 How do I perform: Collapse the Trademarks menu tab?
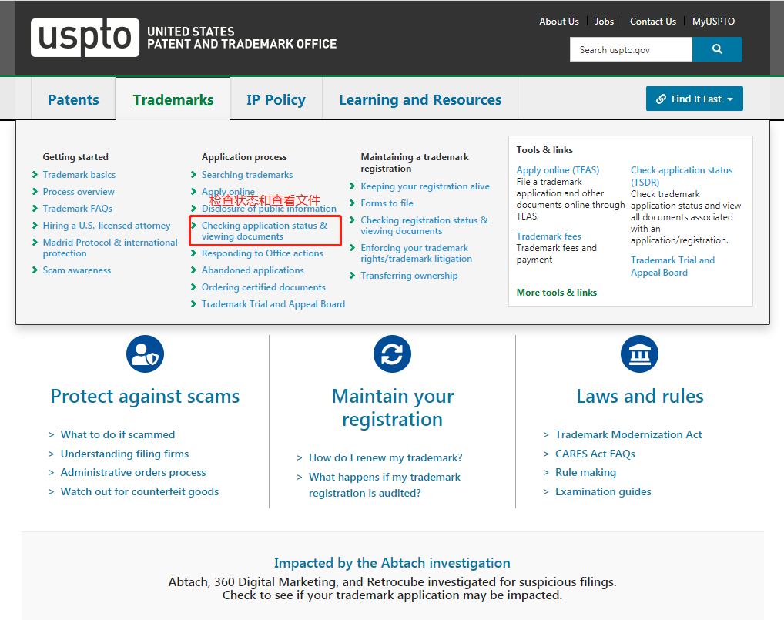coord(173,99)
